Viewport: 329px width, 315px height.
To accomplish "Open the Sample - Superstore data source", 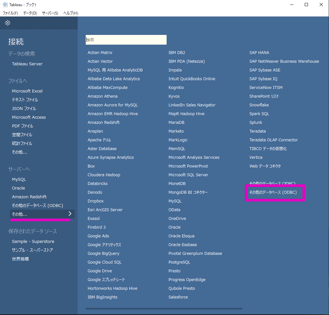I will pos(33,241).
